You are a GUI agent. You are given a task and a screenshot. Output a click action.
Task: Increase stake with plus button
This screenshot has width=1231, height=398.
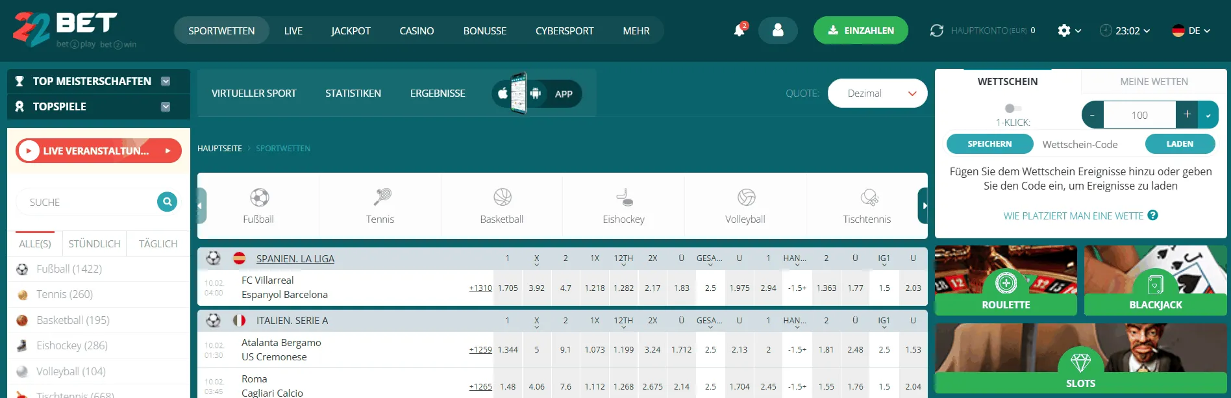pos(1187,115)
